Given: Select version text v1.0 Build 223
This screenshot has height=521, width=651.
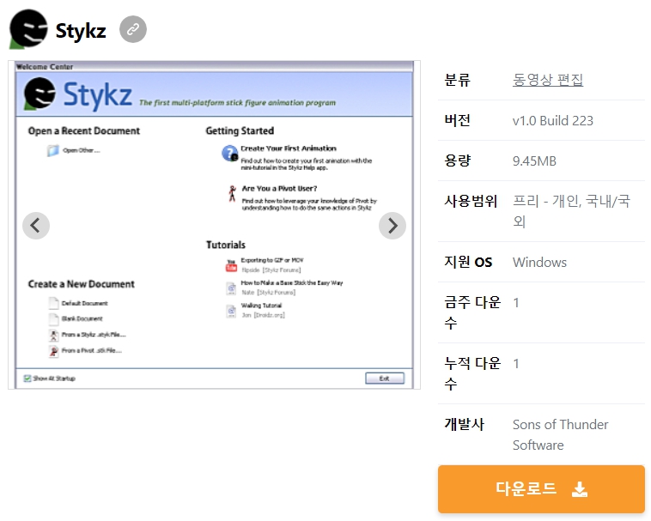Looking at the screenshot, I should (x=552, y=121).
